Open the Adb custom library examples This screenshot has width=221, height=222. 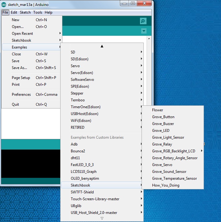(x=101, y=144)
